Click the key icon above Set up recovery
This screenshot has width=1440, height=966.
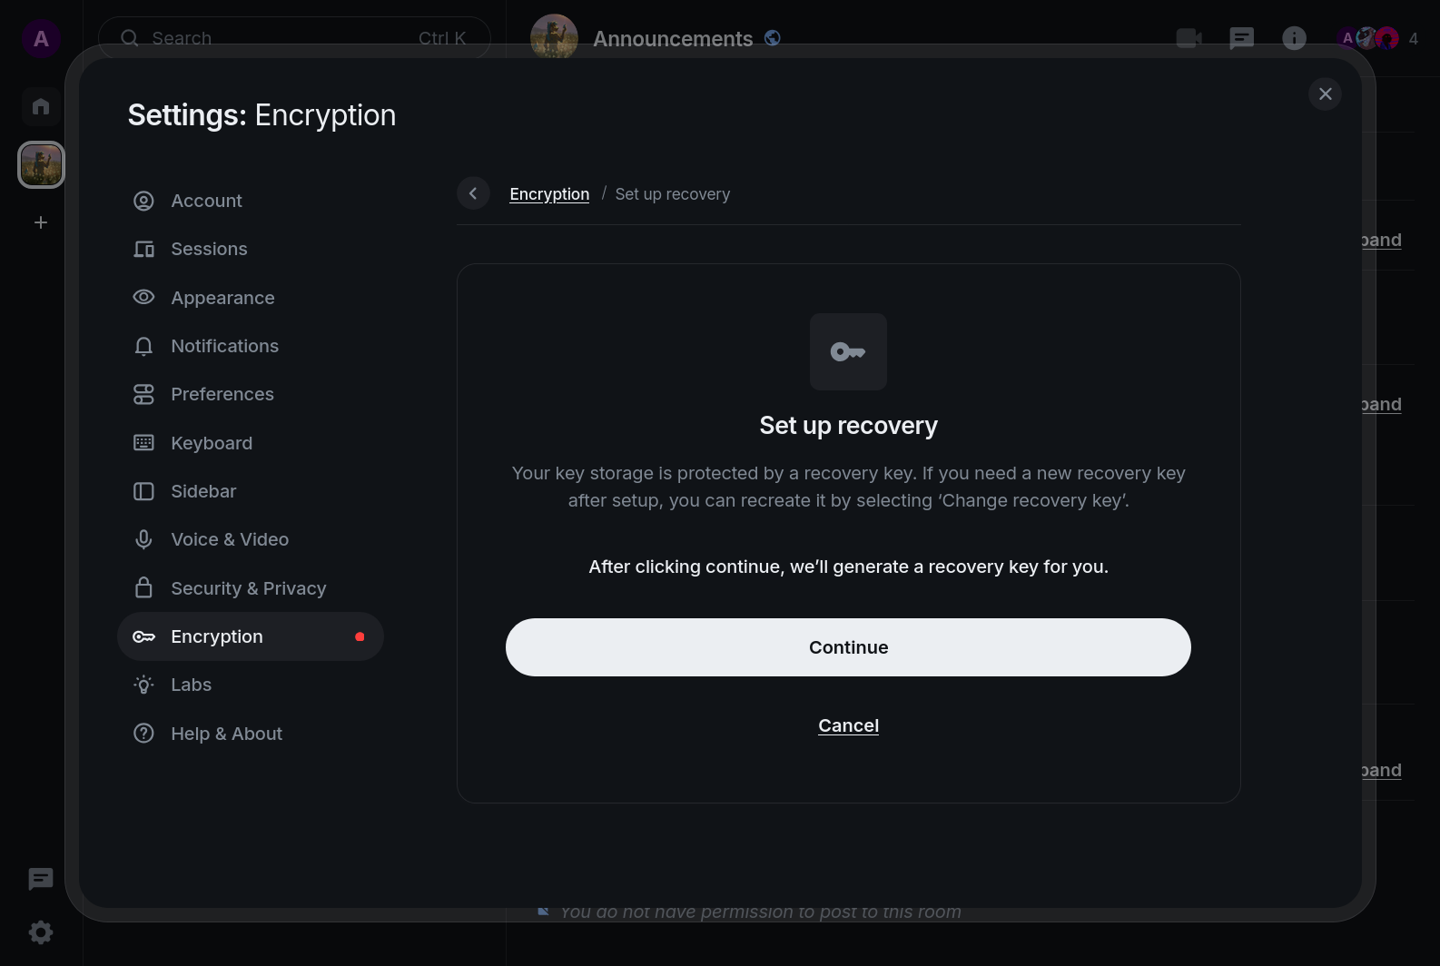(x=848, y=352)
